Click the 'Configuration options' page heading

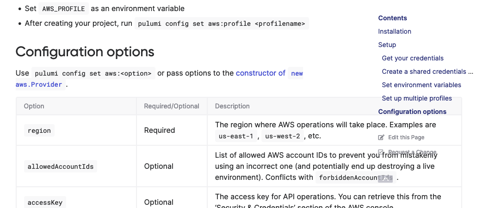85,51
